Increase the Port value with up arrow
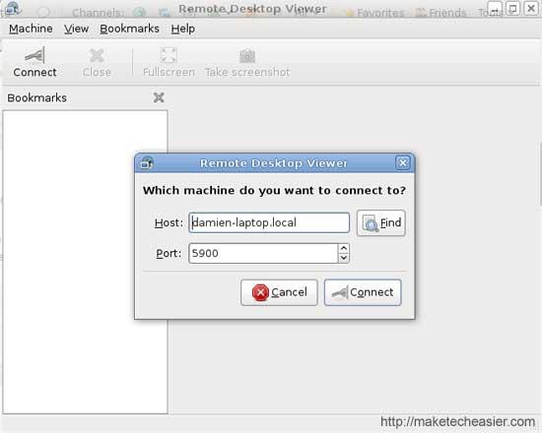The width and height of the screenshot is (542, 433). (x=344, y=248)
